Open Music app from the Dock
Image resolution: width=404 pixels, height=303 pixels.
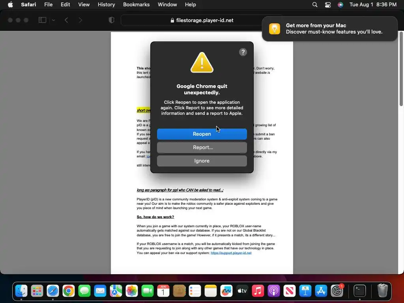(x=258, y=291)
